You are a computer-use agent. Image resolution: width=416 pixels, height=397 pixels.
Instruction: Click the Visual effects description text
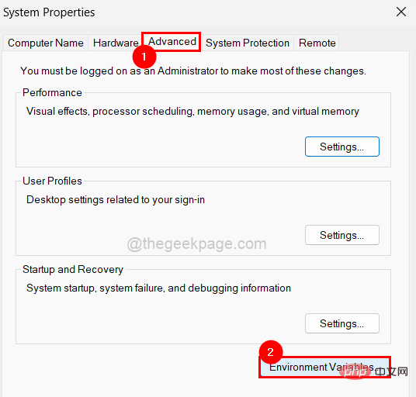(x=192, y=112)
